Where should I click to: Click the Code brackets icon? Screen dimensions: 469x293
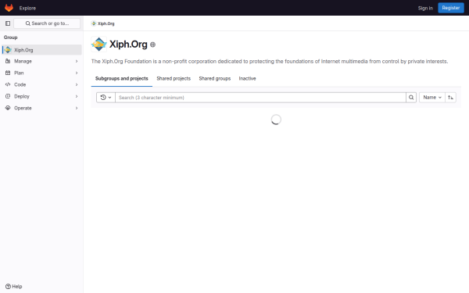coord(8,84)
